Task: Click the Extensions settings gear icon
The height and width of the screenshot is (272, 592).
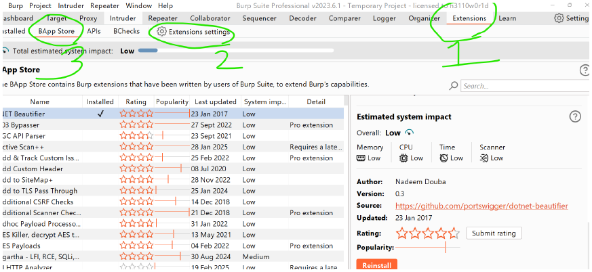Action: click(x=161, y=32)
